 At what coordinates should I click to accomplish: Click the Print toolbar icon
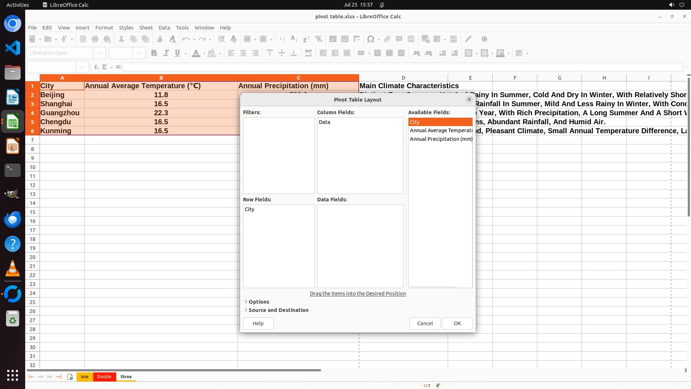pyautogui.click(x=95, y=39)
